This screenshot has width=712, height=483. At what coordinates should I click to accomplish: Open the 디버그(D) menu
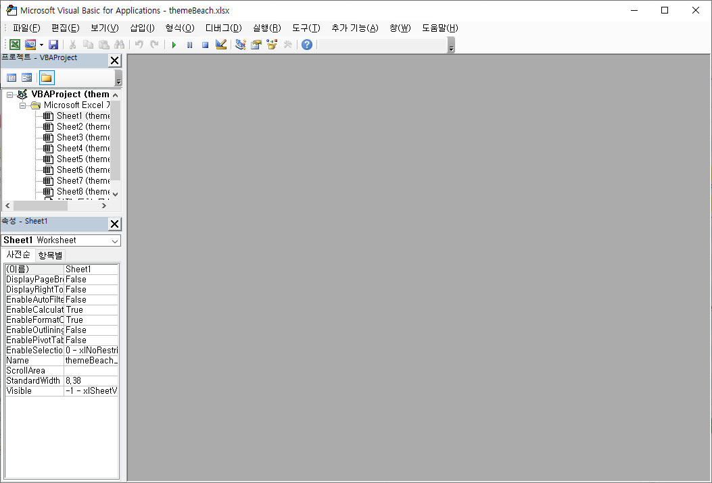tap(223, 28)
